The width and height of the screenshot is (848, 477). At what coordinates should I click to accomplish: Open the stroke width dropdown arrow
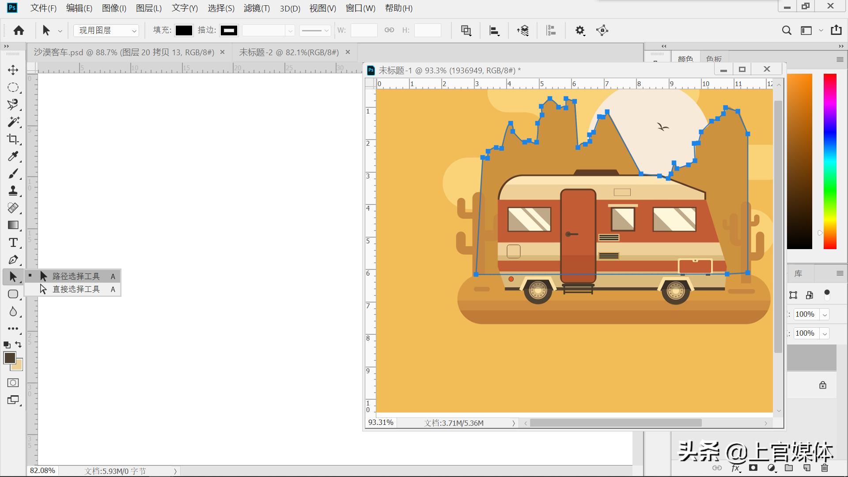(x=290, y=30)
